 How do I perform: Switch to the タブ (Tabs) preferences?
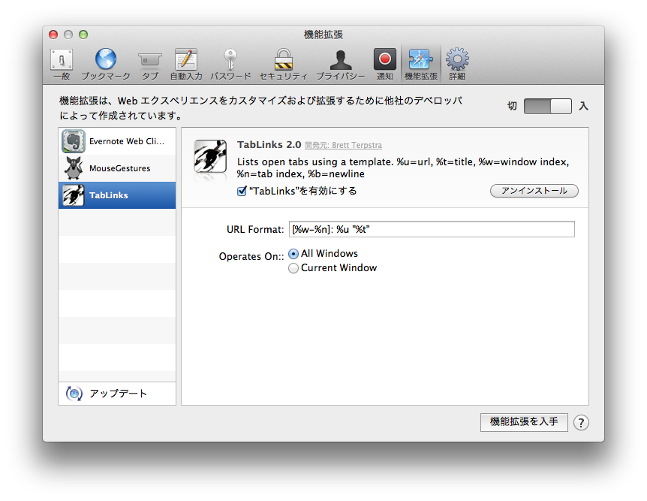tap(150, 64)
